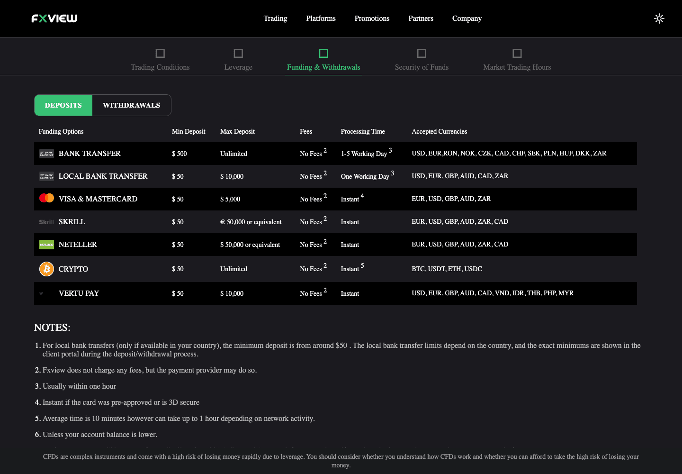This screenshot has width=682, height=474.
Task: Open the Trading menu
Action: point(276,18)
